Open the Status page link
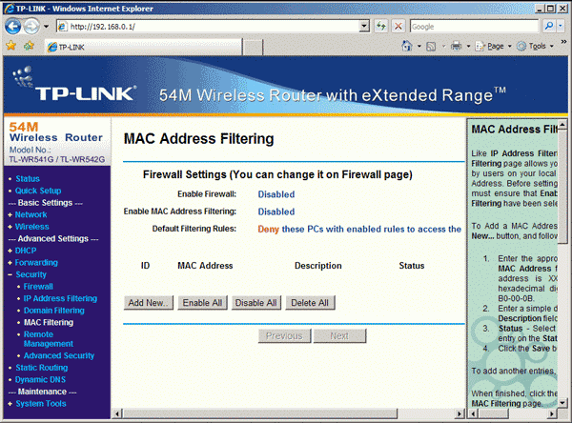 point(28,179)
